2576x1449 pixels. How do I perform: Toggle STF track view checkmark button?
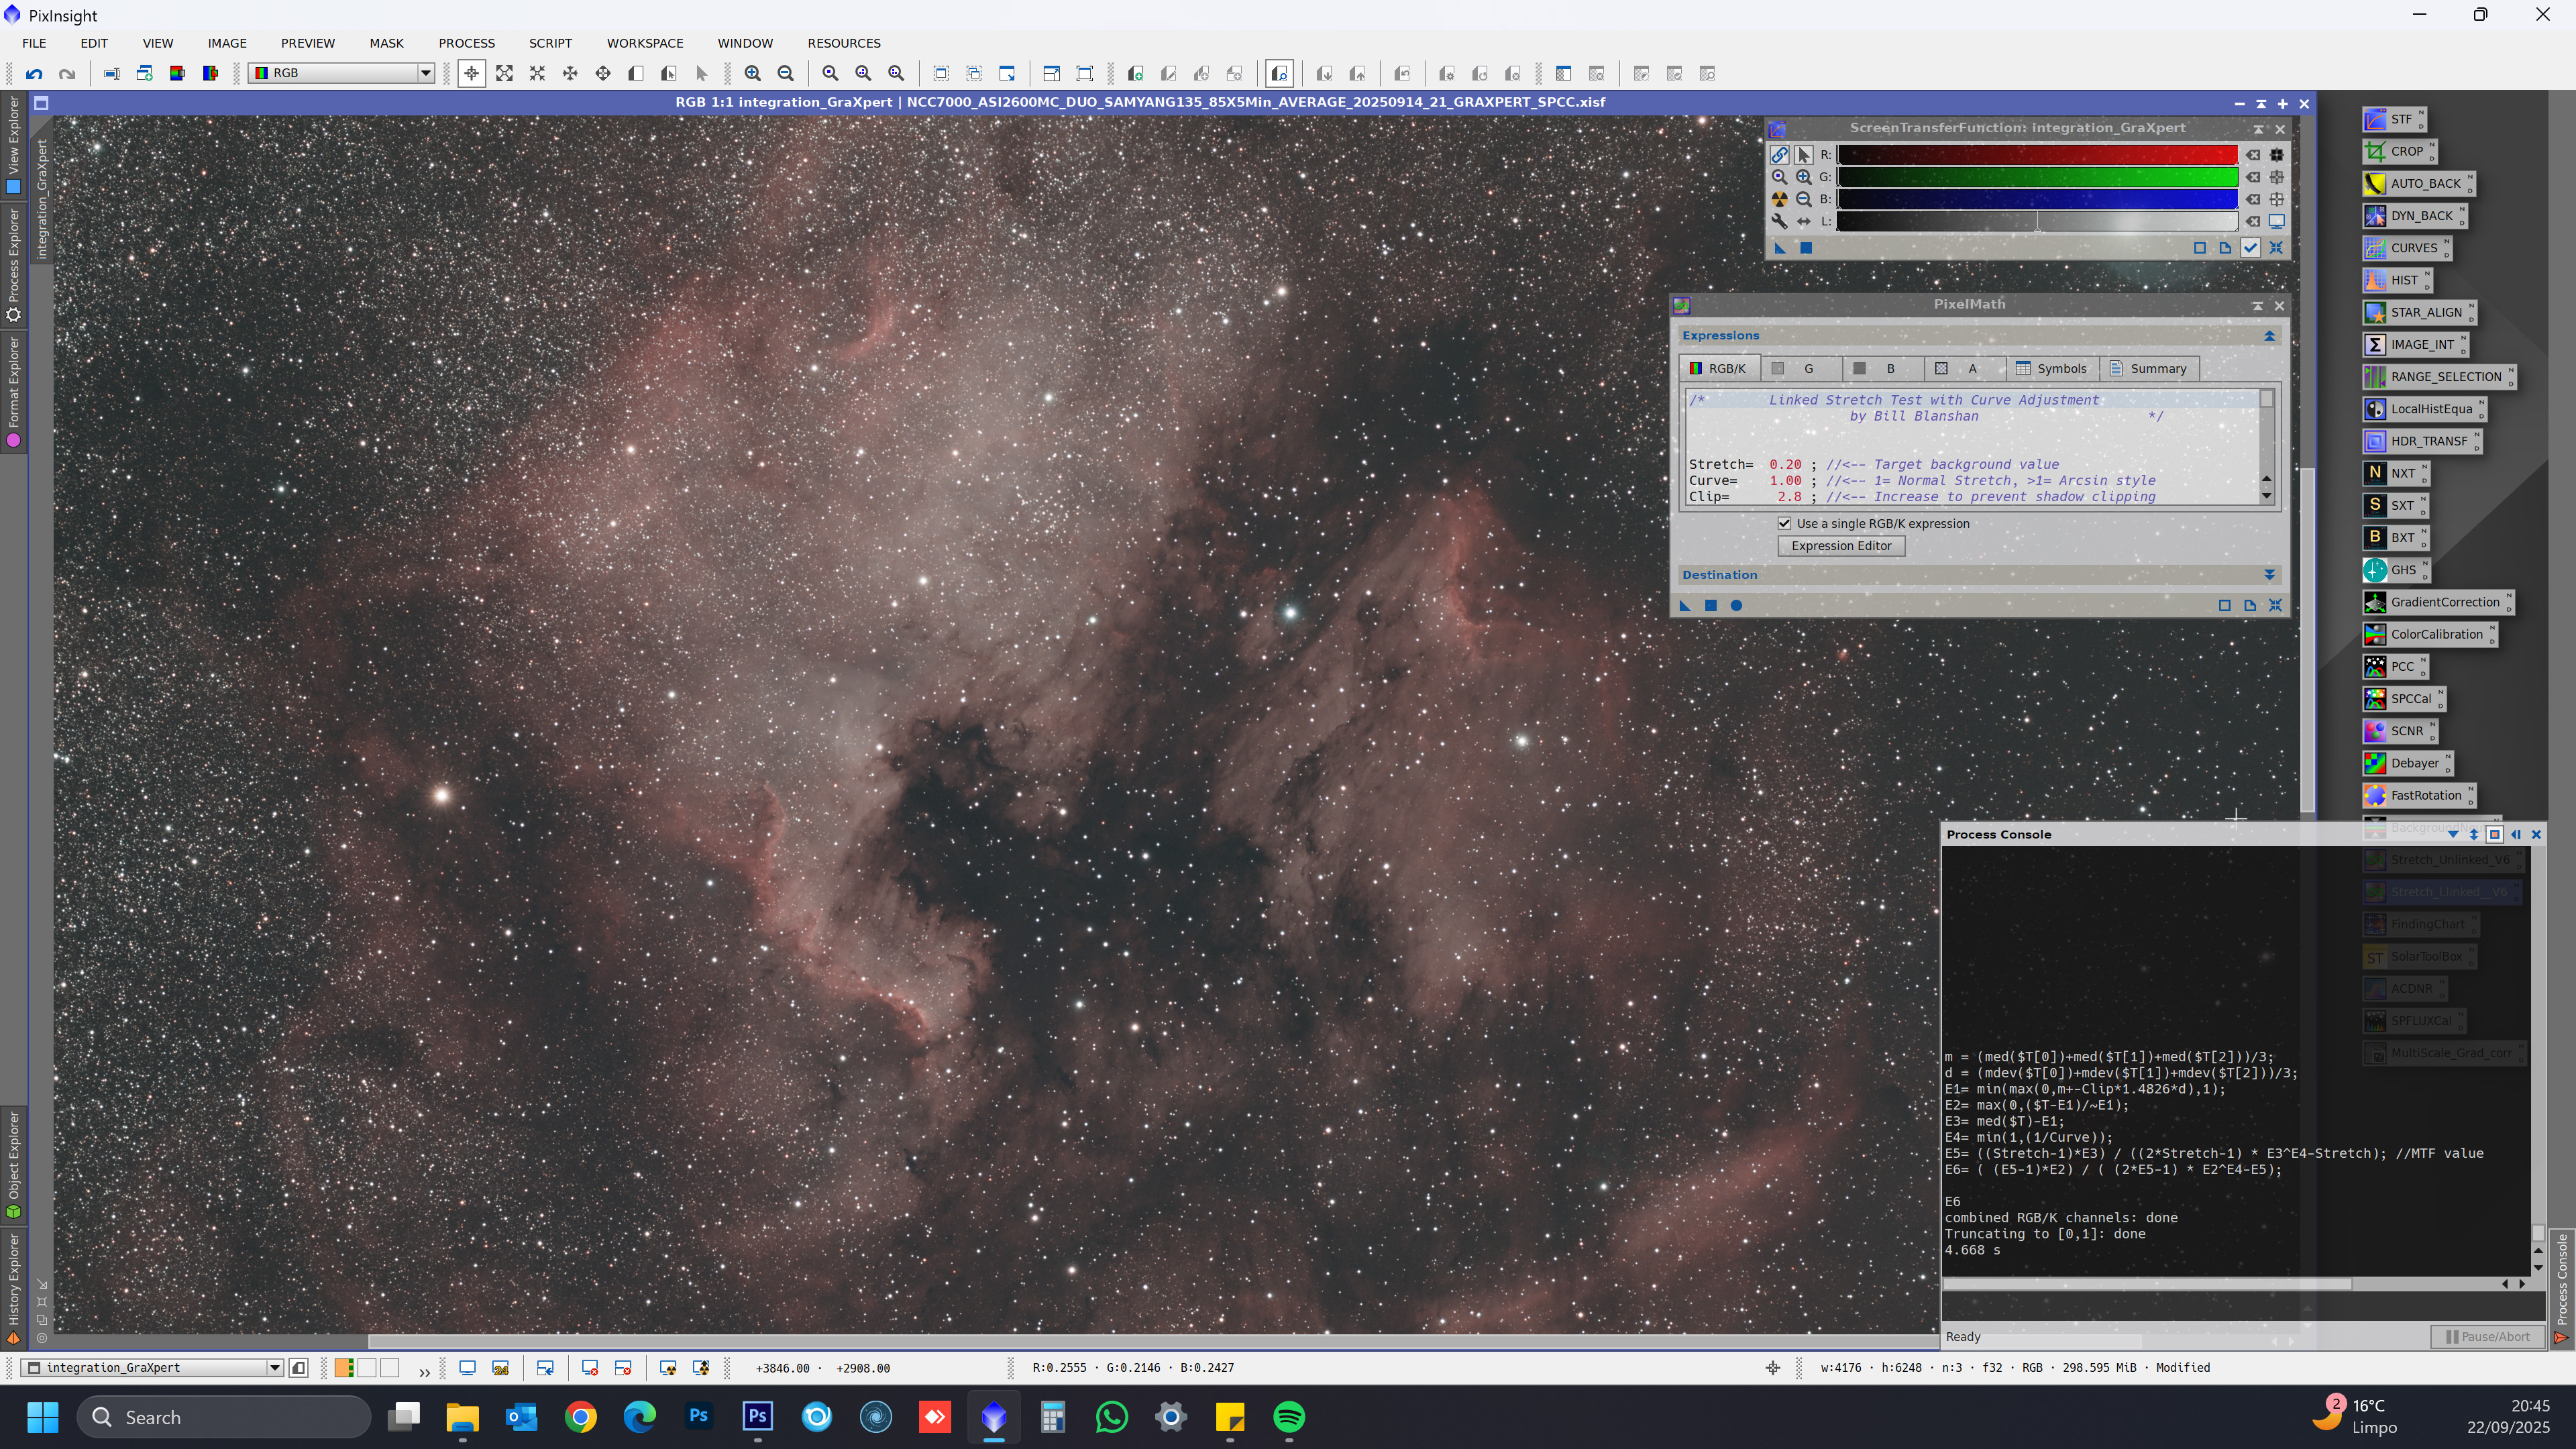pyautogui.click(x=2250, y=248)
